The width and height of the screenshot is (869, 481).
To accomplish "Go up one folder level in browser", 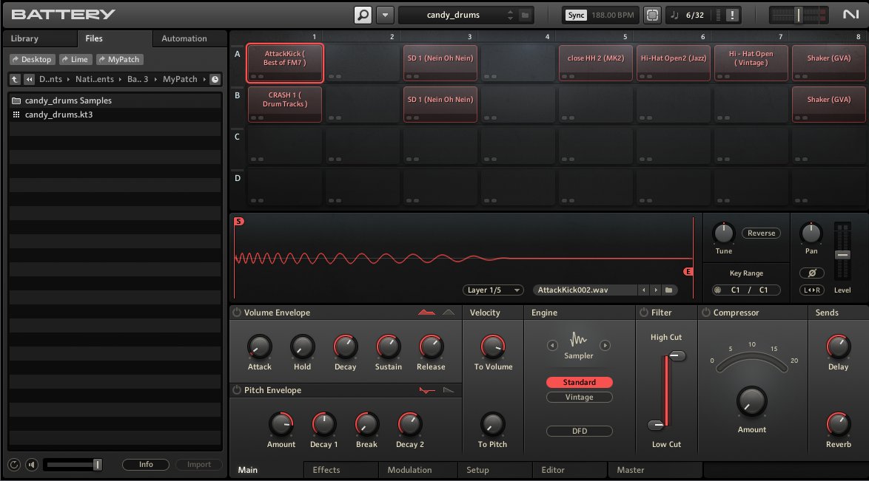I will click(14, 79).
